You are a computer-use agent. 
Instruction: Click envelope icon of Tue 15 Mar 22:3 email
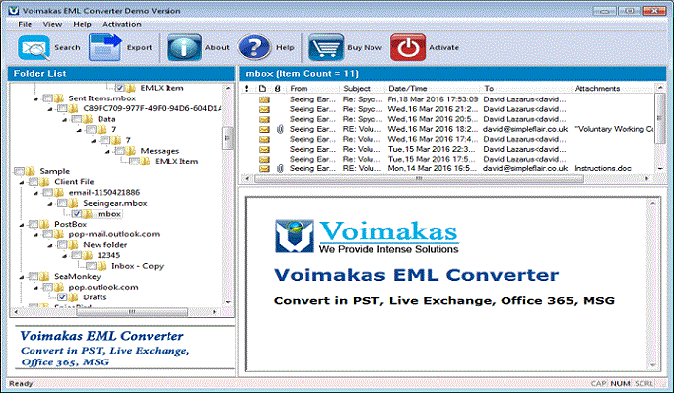pos(264,149)
